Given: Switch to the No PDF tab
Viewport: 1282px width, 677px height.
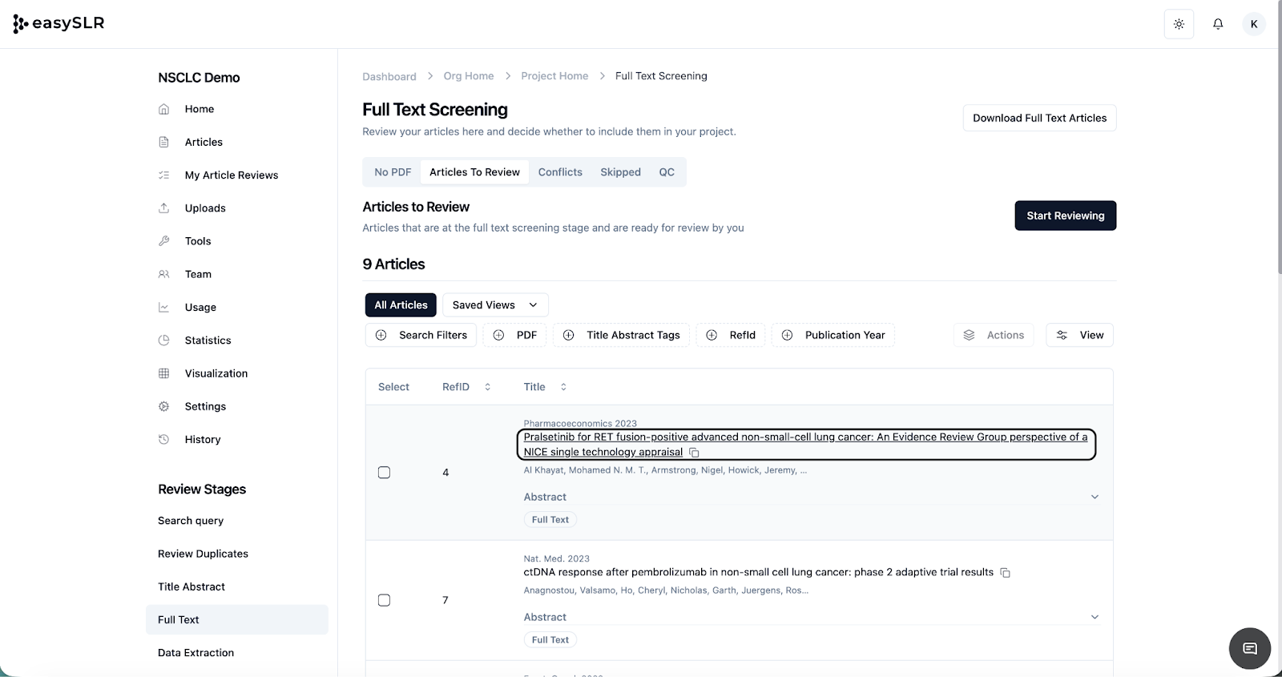Looking at the screenshot, I should click(393, 172).
